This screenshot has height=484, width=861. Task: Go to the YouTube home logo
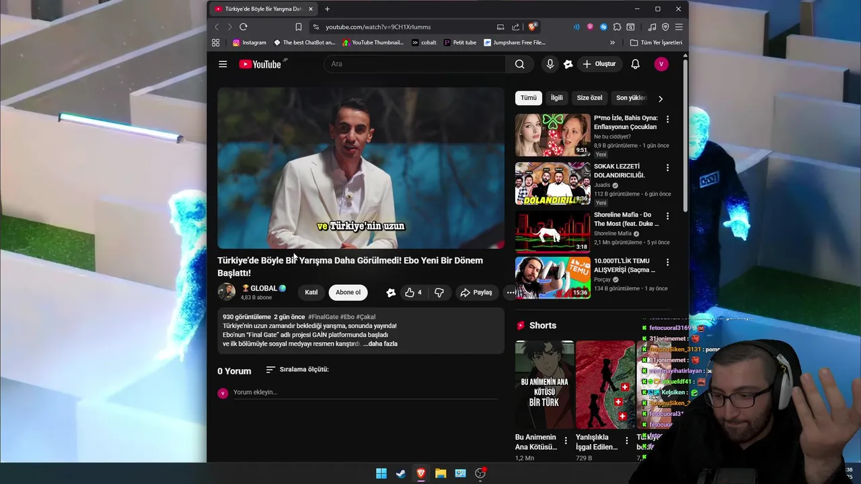coord(260,64)
